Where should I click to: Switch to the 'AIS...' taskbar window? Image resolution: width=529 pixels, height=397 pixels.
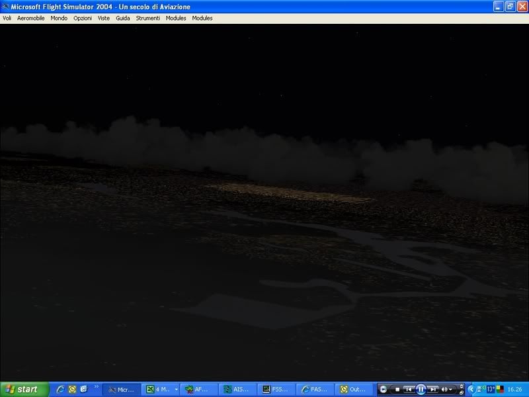click(x=237, y=390)
